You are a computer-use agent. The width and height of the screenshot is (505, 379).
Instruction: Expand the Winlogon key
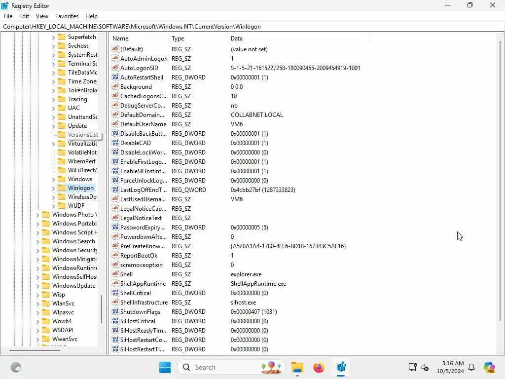53,188
